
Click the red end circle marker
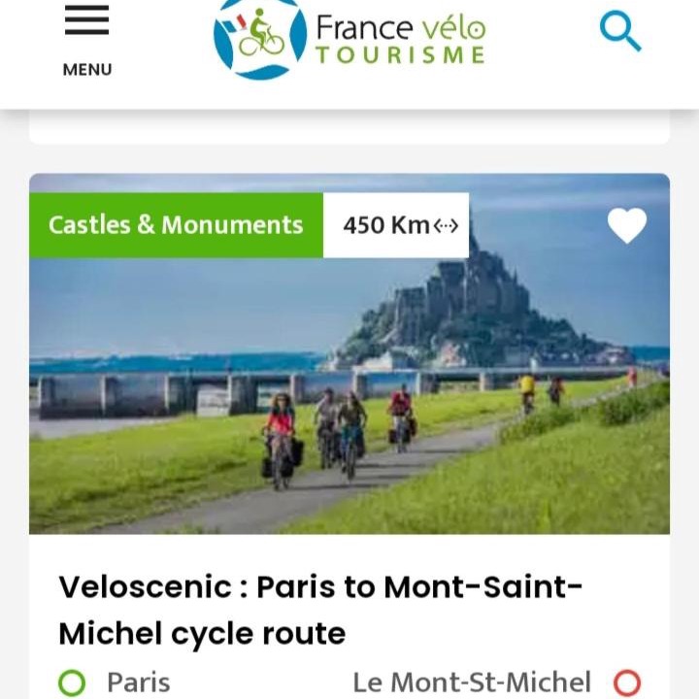pos(627,682)
